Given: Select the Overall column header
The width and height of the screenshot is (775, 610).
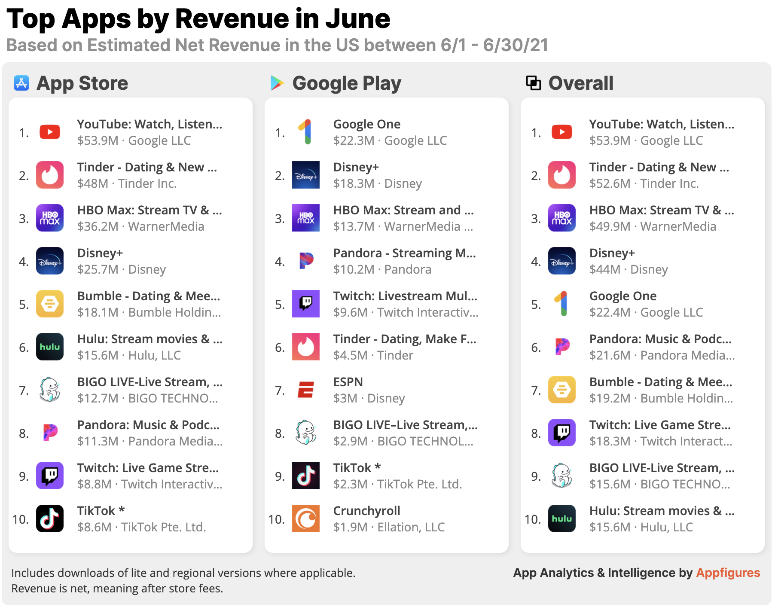Looking at the screenshot, I should point(580,83).
